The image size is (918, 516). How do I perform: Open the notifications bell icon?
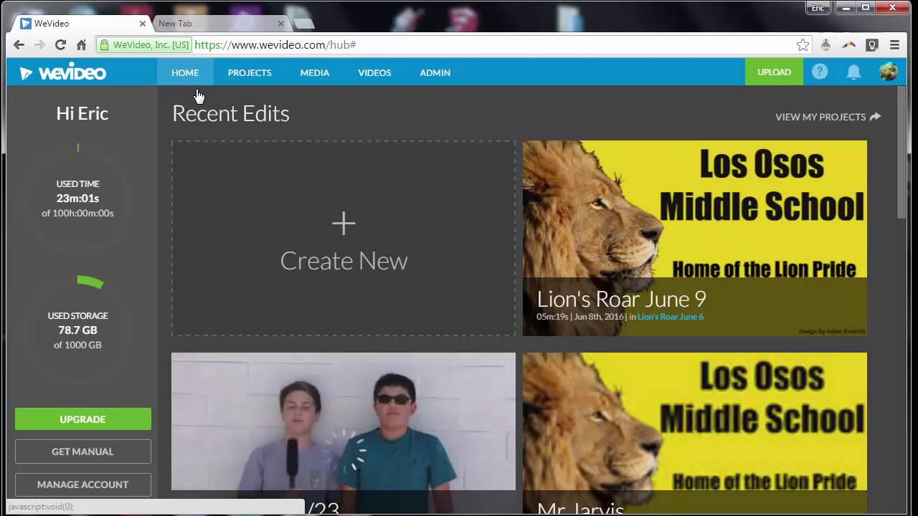[853, 72]
